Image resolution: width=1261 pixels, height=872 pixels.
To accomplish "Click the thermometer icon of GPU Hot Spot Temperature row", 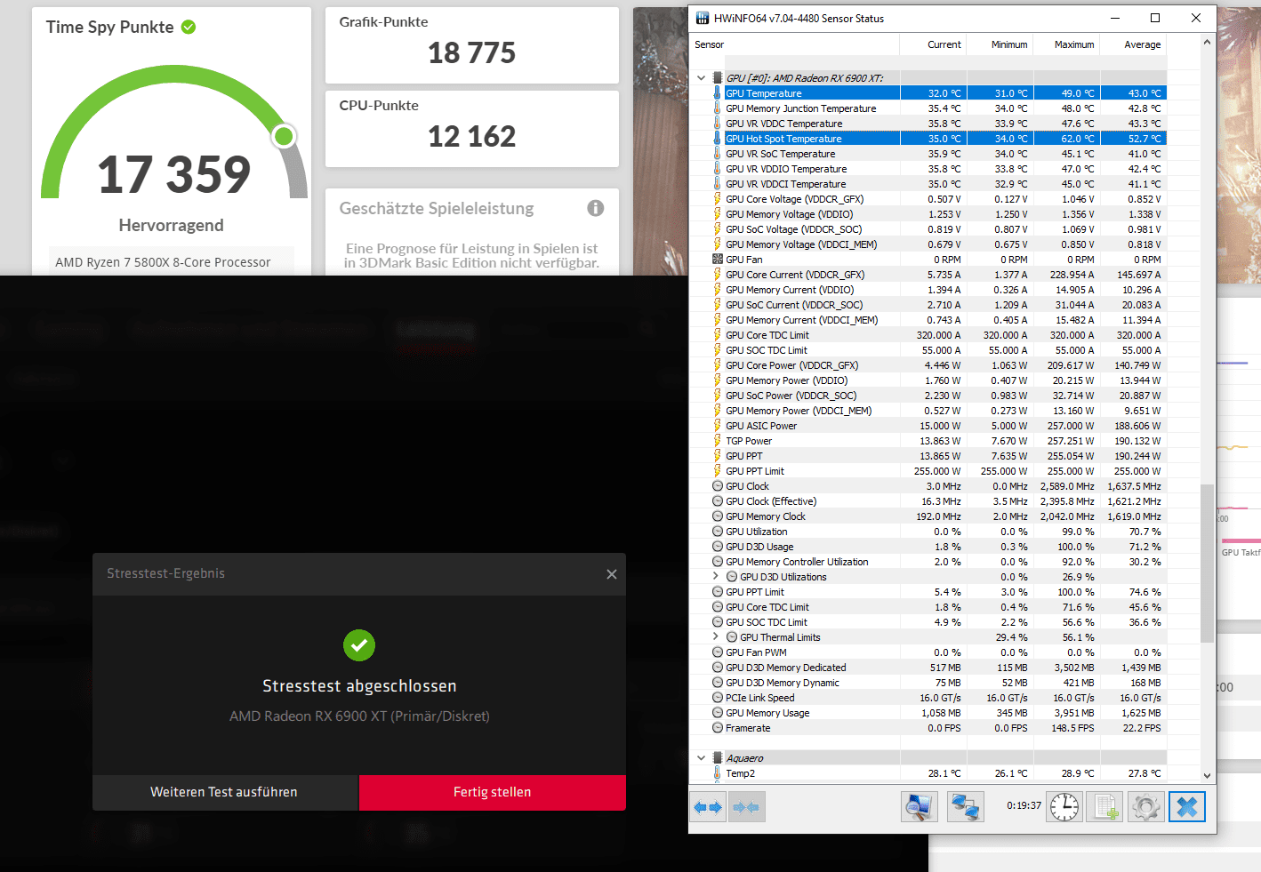I will click(718, 139).
